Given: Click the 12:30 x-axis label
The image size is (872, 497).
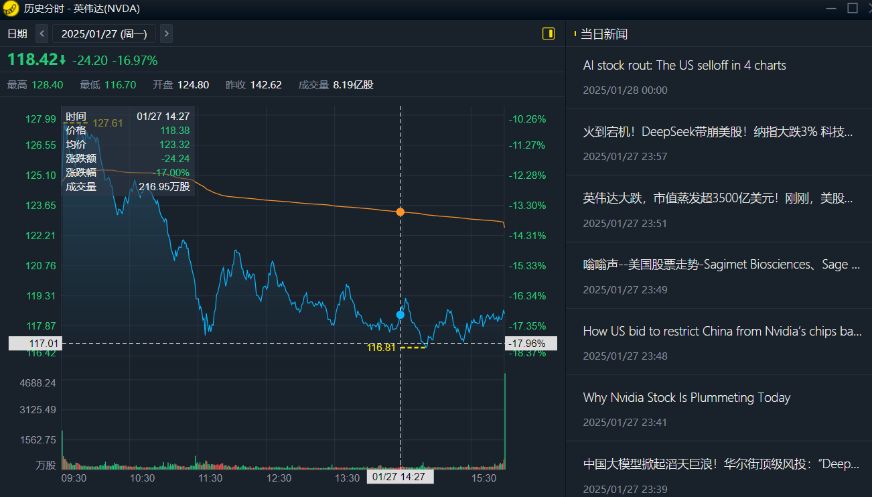Looking at the screenshot, I should click(x=279, y=478).
